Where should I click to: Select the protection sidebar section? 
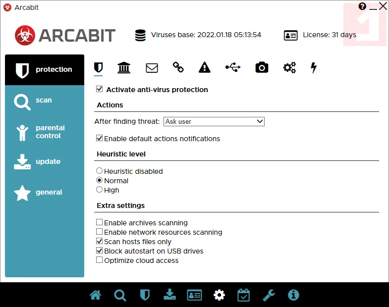45,70
